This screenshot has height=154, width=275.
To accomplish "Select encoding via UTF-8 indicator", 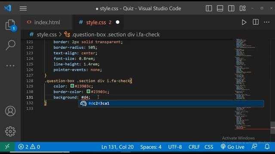I will (175, 147).
